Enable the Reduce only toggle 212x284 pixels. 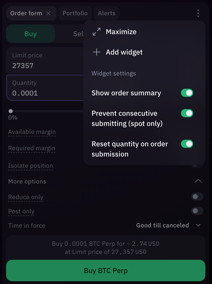(197, 197)
